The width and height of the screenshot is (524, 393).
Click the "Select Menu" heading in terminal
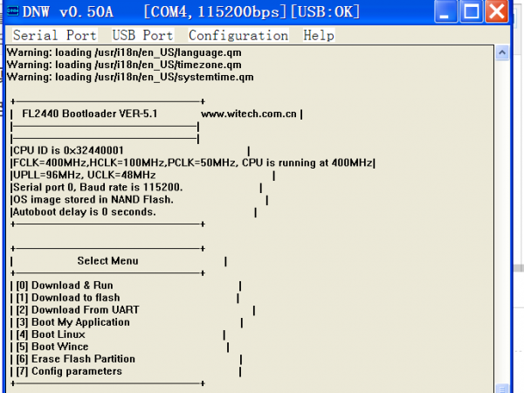(107, 260)
